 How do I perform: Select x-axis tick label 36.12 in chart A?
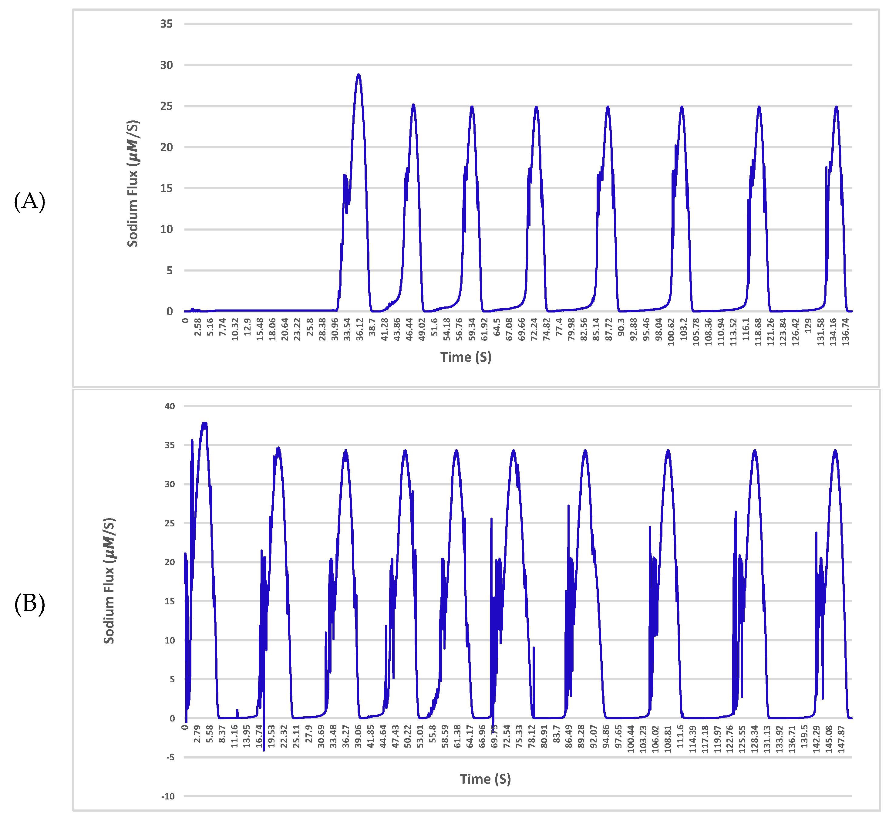(360, 329)
